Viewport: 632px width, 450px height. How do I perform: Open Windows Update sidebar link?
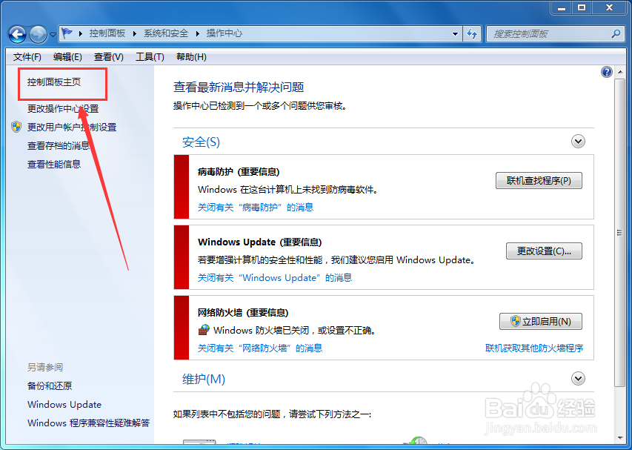[x=64, y=405]
